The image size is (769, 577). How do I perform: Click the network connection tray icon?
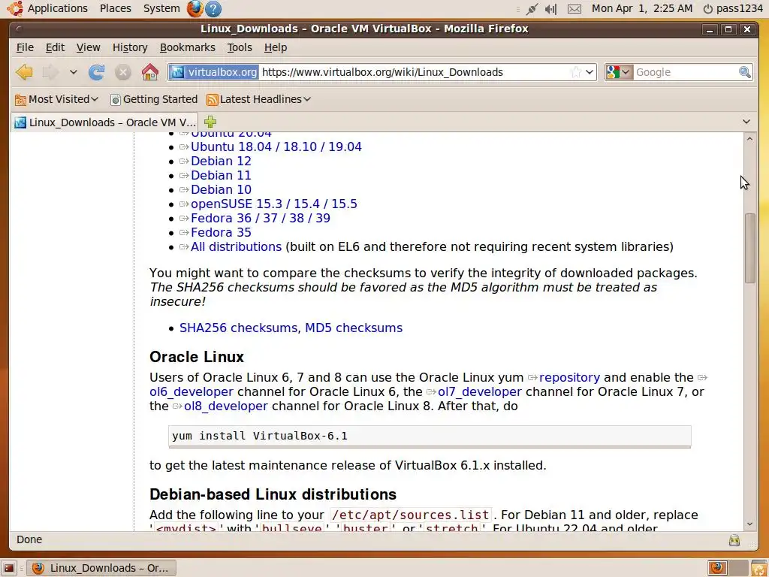(x=532, y=9)
